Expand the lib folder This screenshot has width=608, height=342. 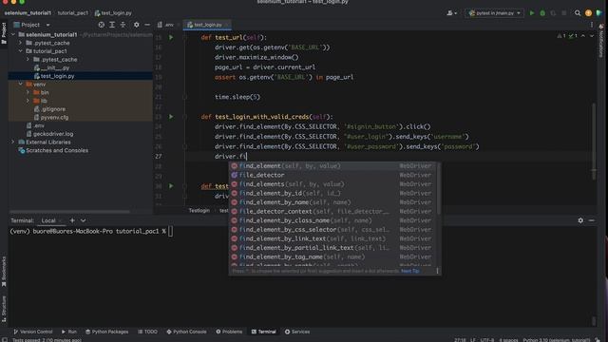point(28,101)
